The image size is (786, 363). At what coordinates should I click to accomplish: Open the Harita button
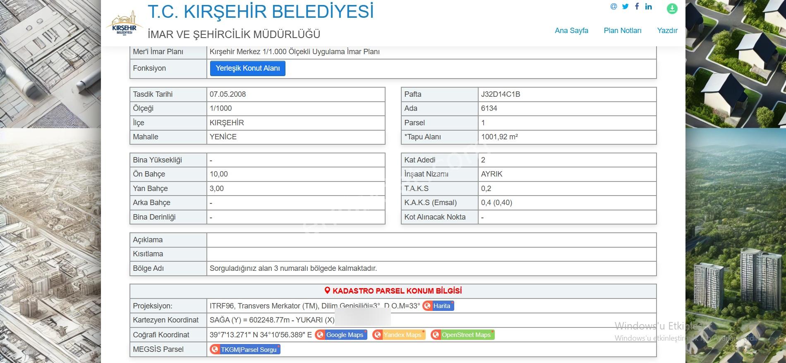[438, 306]
